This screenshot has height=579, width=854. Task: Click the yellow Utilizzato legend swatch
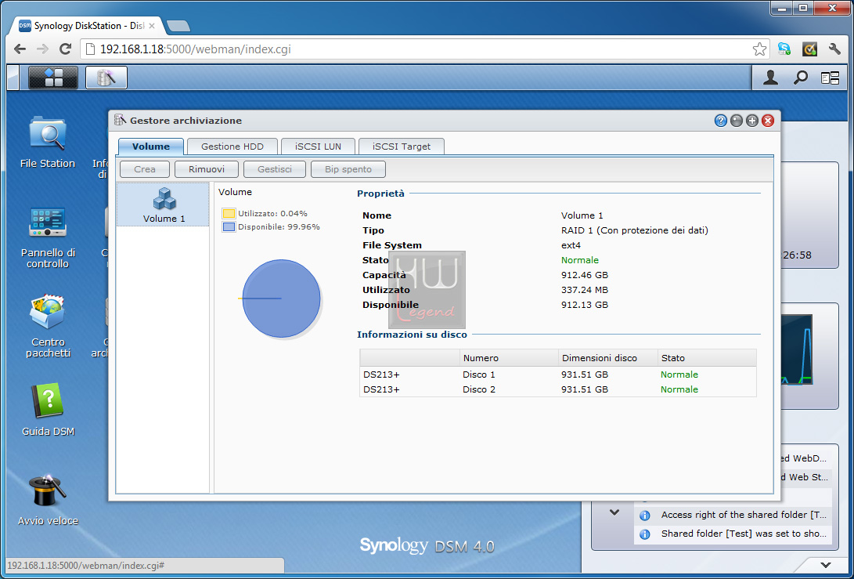pos(229,213)
